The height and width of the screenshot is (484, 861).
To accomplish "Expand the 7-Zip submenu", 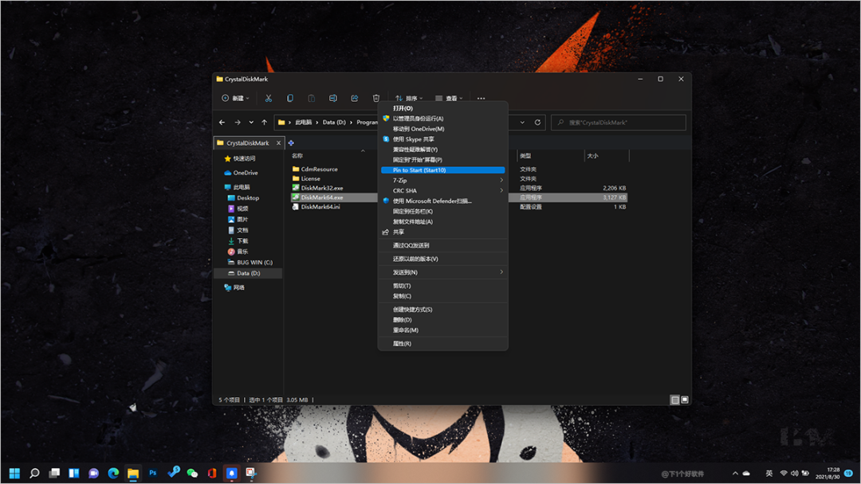I will [x=442, y=181].
